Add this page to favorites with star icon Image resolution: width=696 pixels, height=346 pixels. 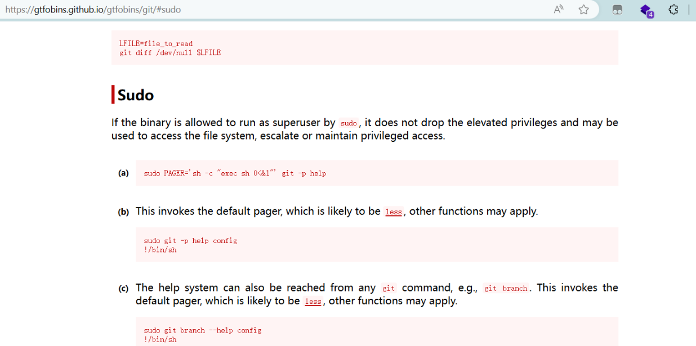(x=584, y=10)
